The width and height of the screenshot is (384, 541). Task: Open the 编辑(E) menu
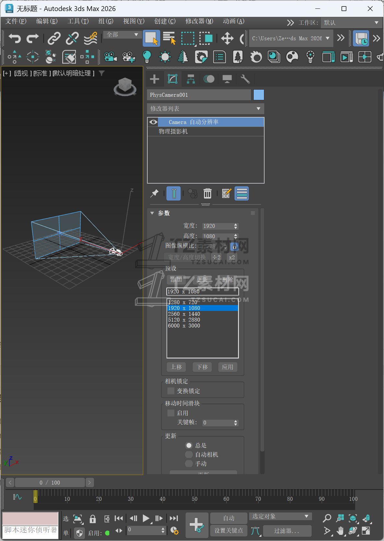coord(47,21)
